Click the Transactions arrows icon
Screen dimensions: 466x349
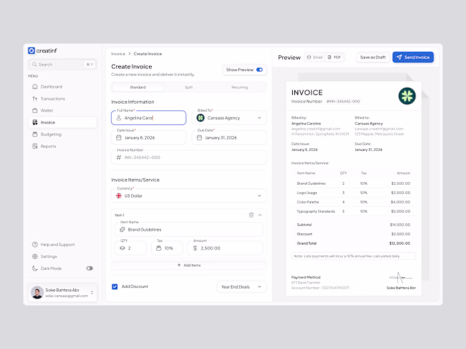click(35, 98)
